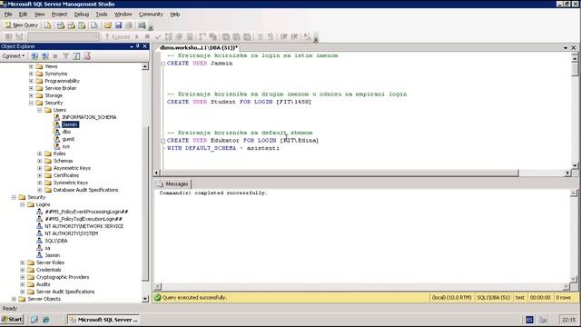Open the Project menu
Screen dimensions: 581x327
(x=59, y=15)
